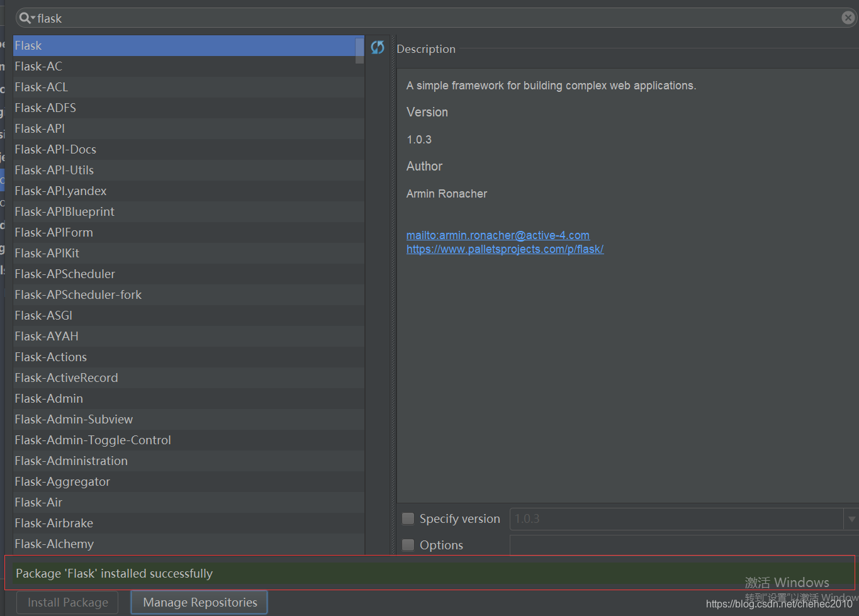The image size is (859, 616).
Task: Click the Install Package button
Action: (x=67, y=602)
